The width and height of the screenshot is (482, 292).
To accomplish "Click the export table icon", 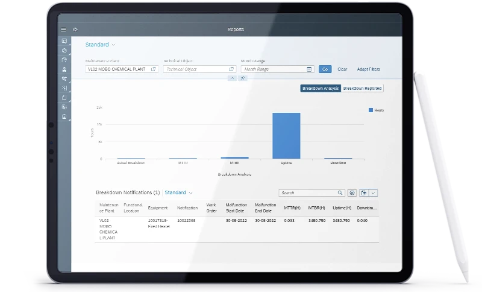I will click(364, 192).
